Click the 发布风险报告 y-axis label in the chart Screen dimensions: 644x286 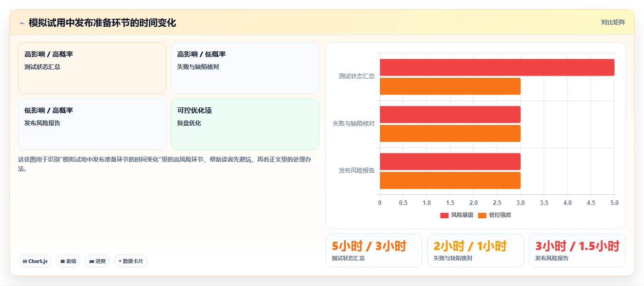click(x=357, y=170)
